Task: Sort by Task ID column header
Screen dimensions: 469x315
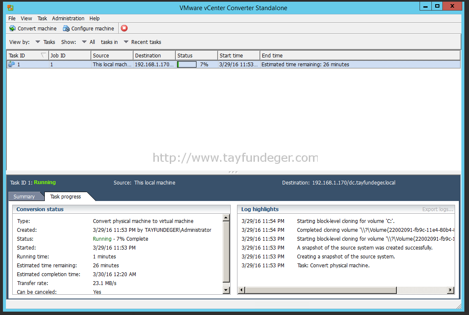Action: coord(27,55)
